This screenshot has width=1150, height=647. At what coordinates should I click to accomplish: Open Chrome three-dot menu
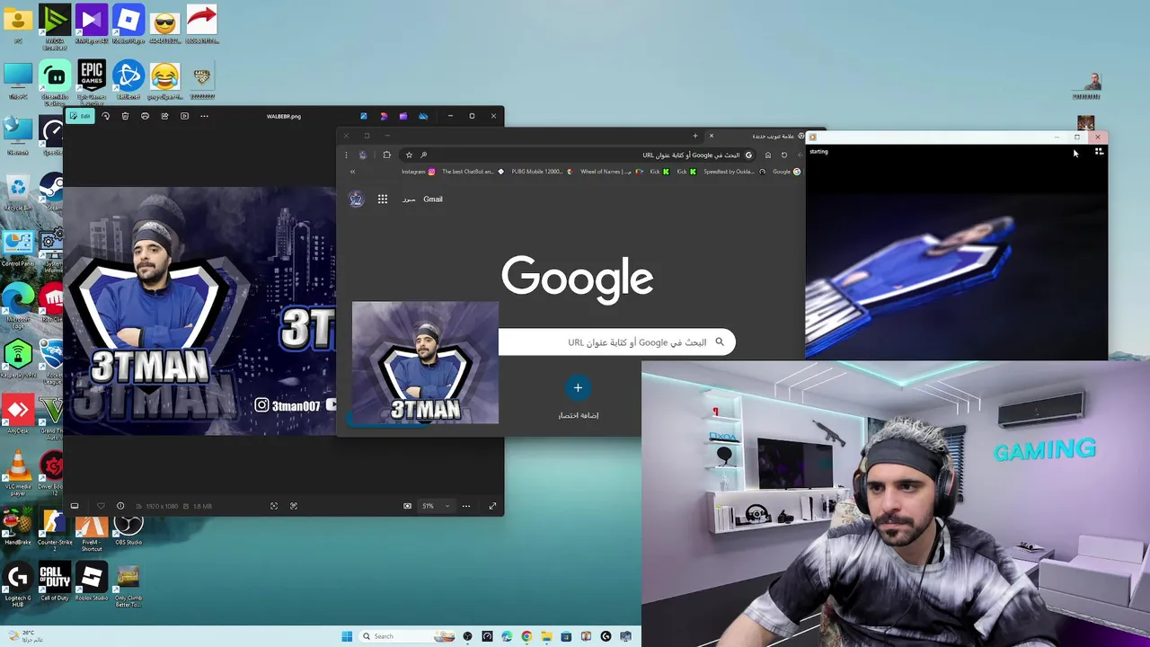pos(346,155)
